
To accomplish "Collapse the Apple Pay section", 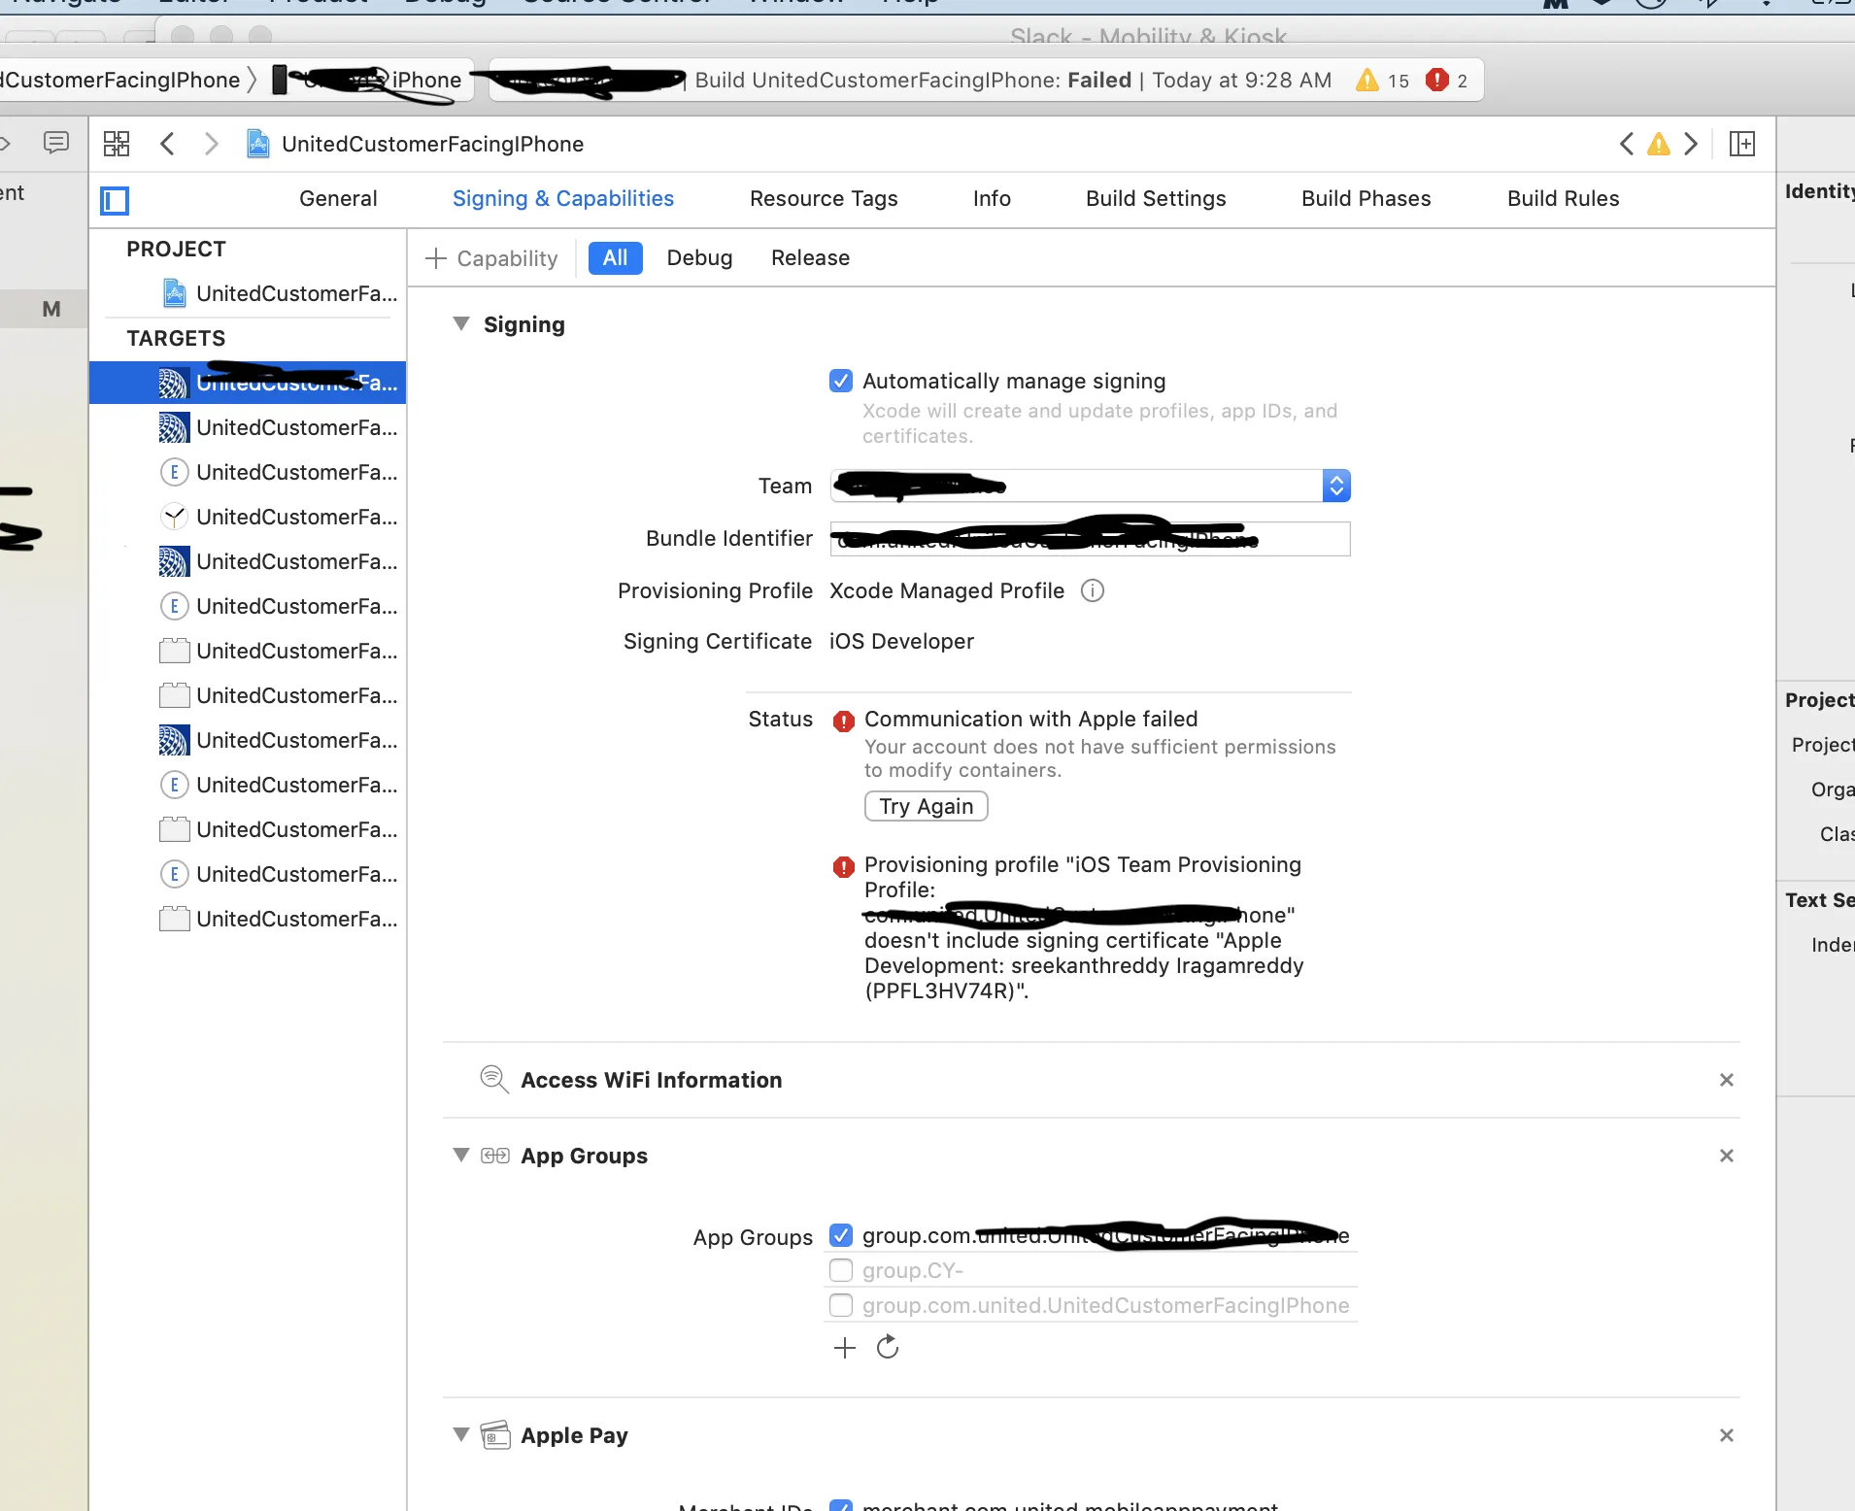I will (461, 1434).
